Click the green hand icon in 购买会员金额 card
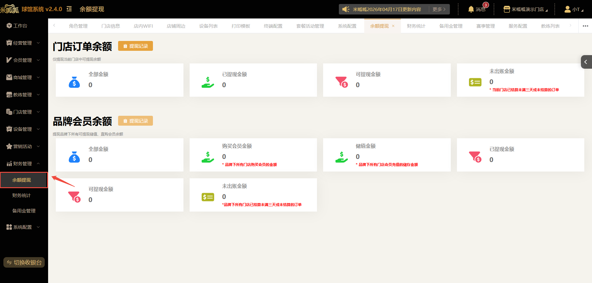This screenshot has width=592, height=283. click(x=208, y=157)
